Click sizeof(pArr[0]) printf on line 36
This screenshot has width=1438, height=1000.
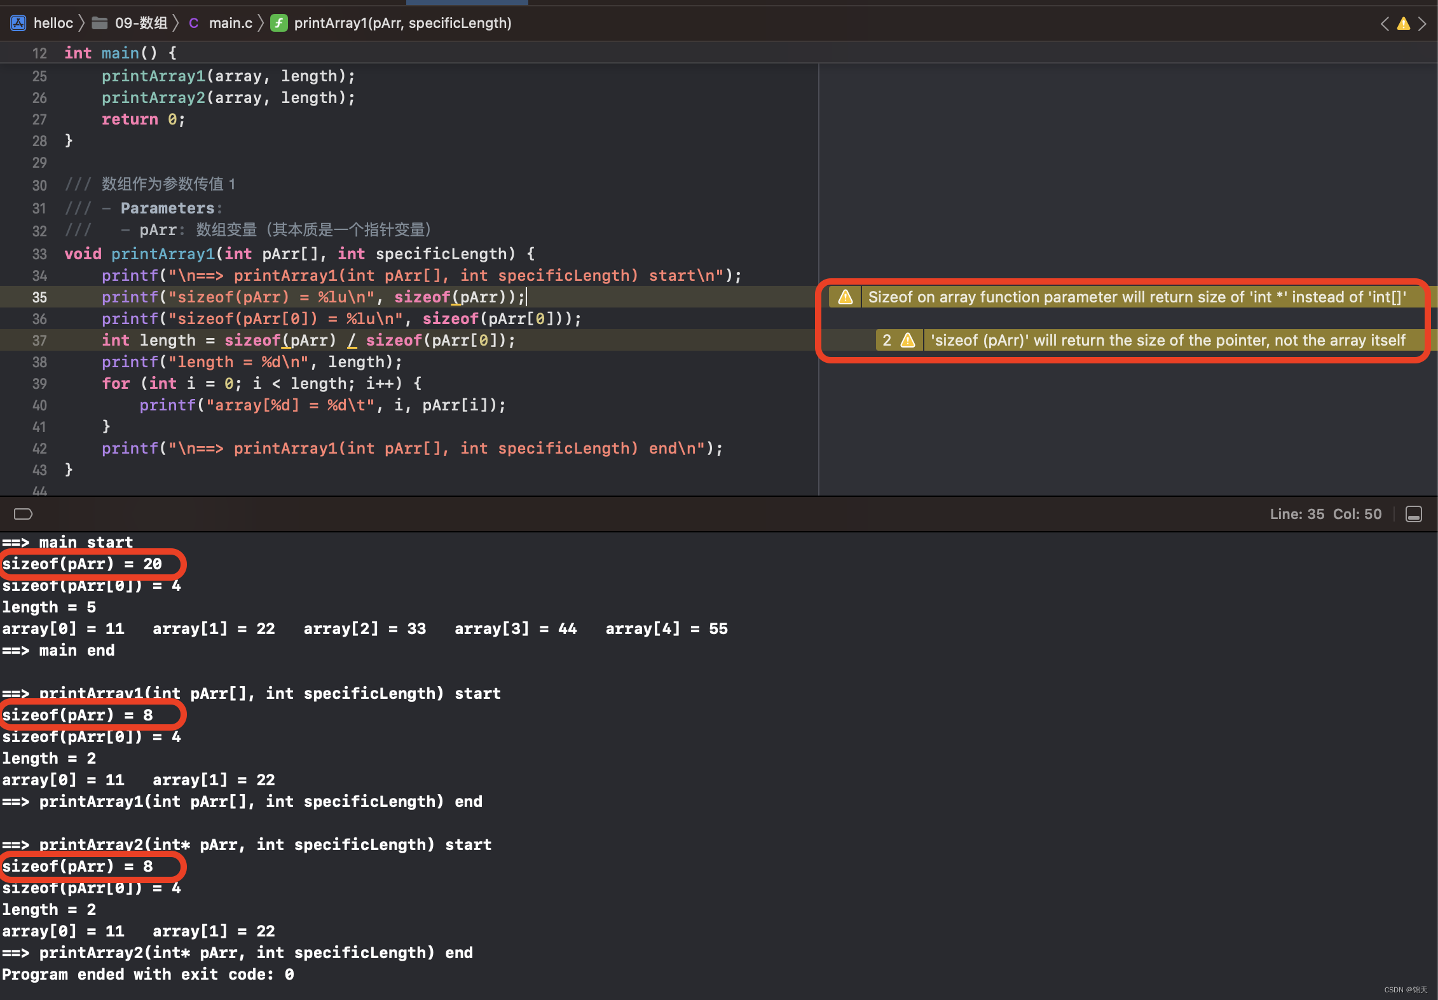point(342,319)
